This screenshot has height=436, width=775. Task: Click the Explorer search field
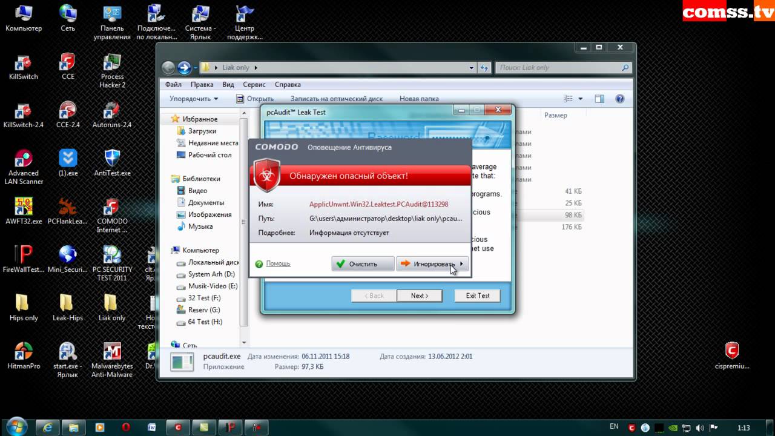coord(563,68)
